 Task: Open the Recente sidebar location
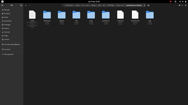12,10
